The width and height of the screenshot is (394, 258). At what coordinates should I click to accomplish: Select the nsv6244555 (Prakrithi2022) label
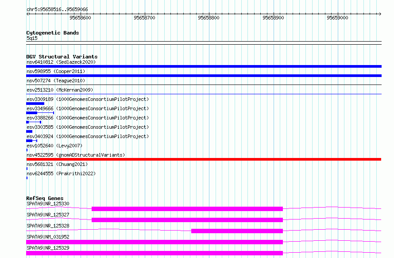61,173
